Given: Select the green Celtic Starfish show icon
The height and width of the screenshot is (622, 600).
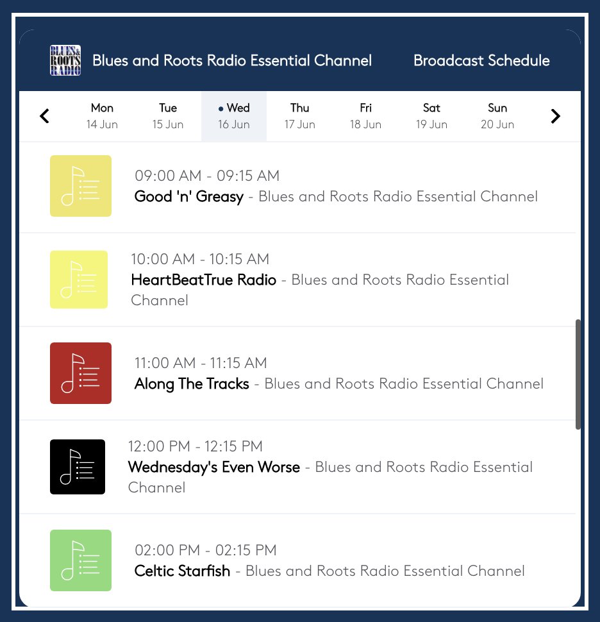Looking at the screenshot, I should [x=81, y=560].
